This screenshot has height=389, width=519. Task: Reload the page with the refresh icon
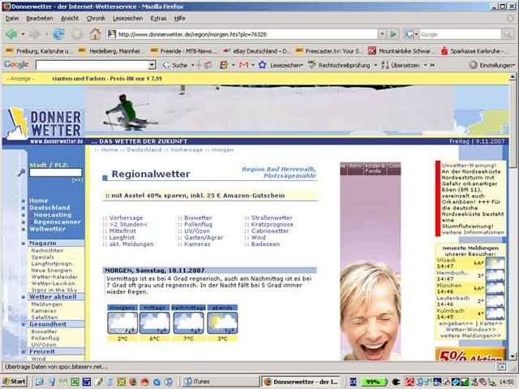point(59,34)
